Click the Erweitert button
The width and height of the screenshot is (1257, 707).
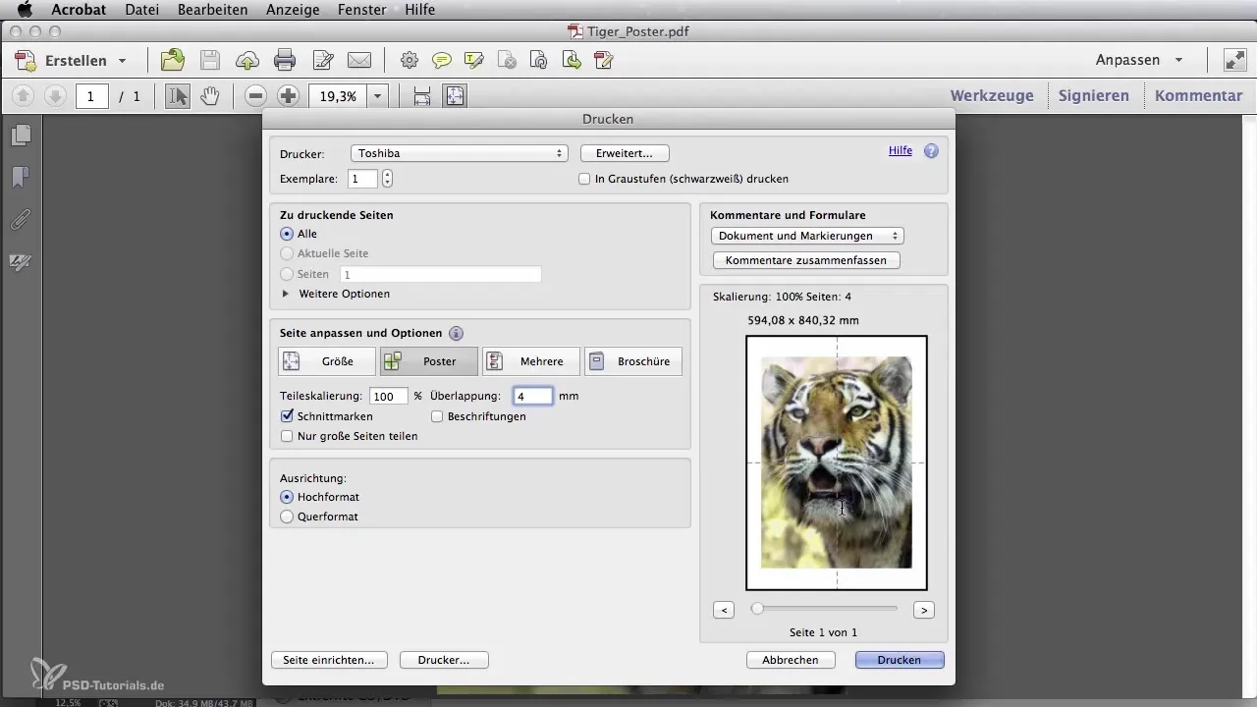click(625, 153)
